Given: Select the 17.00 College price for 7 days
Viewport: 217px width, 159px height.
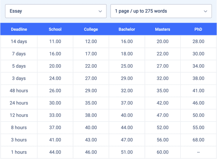Looking at the screenshot, I should [91, 54].
